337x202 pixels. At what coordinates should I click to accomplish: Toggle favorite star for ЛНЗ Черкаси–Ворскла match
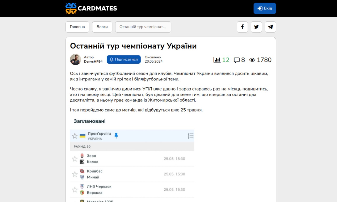point(75,190)
